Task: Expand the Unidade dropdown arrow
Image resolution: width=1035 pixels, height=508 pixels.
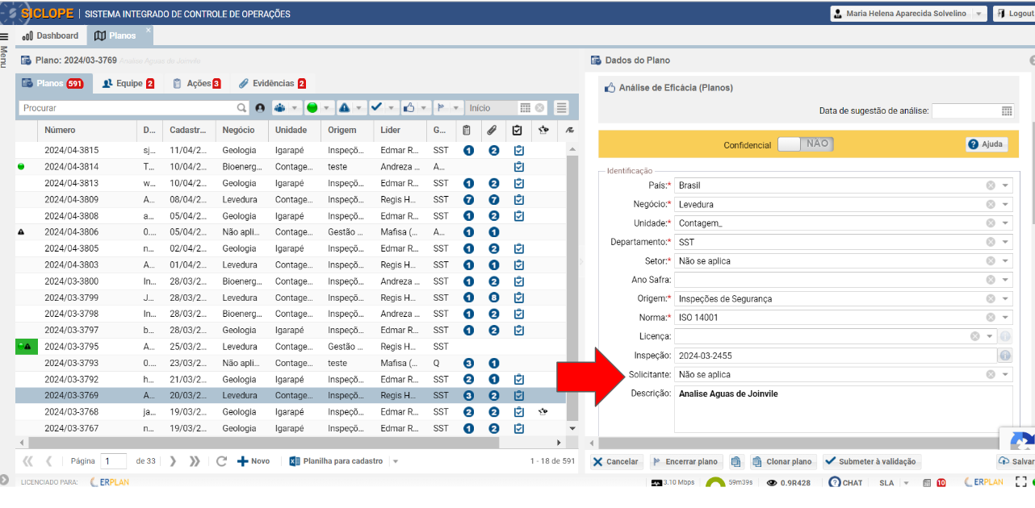Action: (1005, 223)
